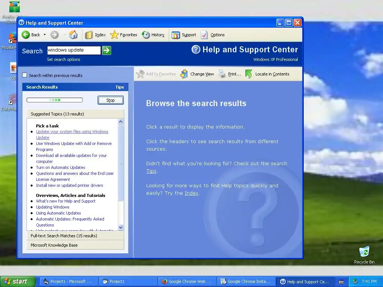Click results list scroll down arrow

click(x=121, y=228)
